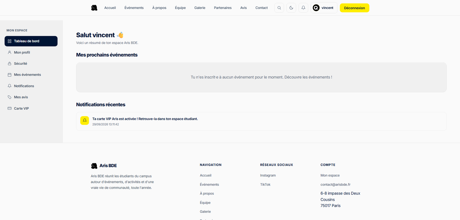The height and width of the screenshot is (220, 460).
Task: Go to Accueil in the top navigation
Action: [x=110, y=8]
